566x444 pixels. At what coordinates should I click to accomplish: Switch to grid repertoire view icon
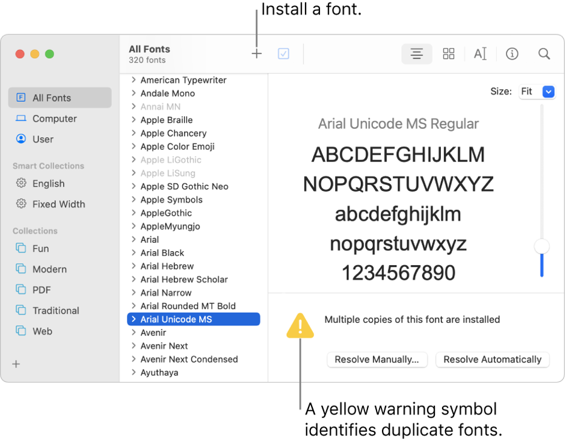coord(449,54)
